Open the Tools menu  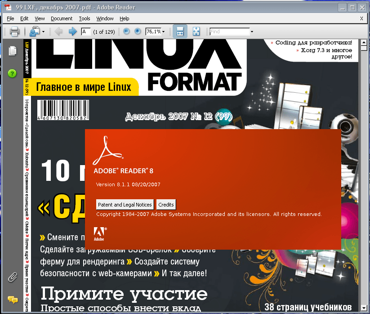[84, 18]
